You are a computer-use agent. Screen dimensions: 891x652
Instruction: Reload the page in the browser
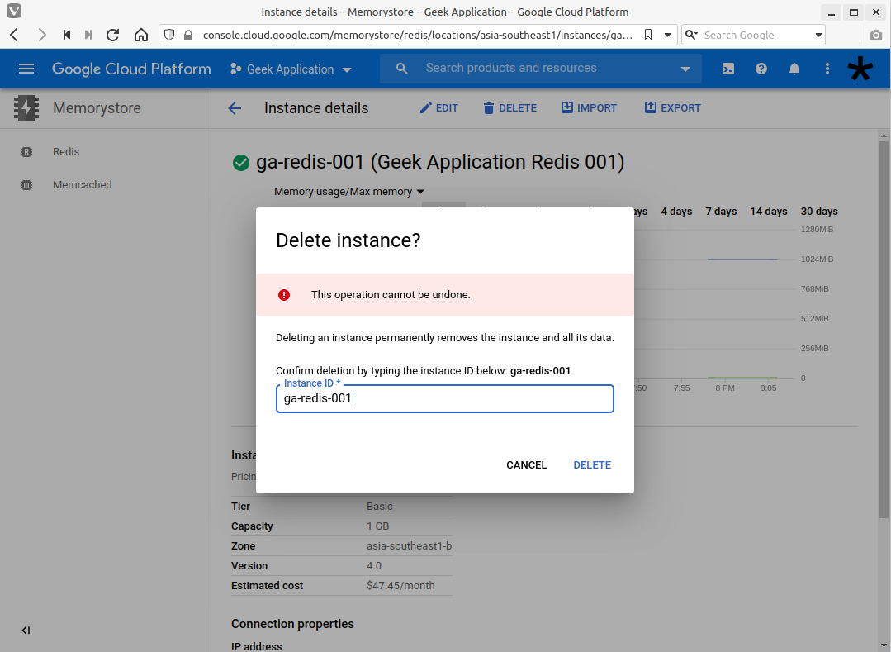coord(111,35)
